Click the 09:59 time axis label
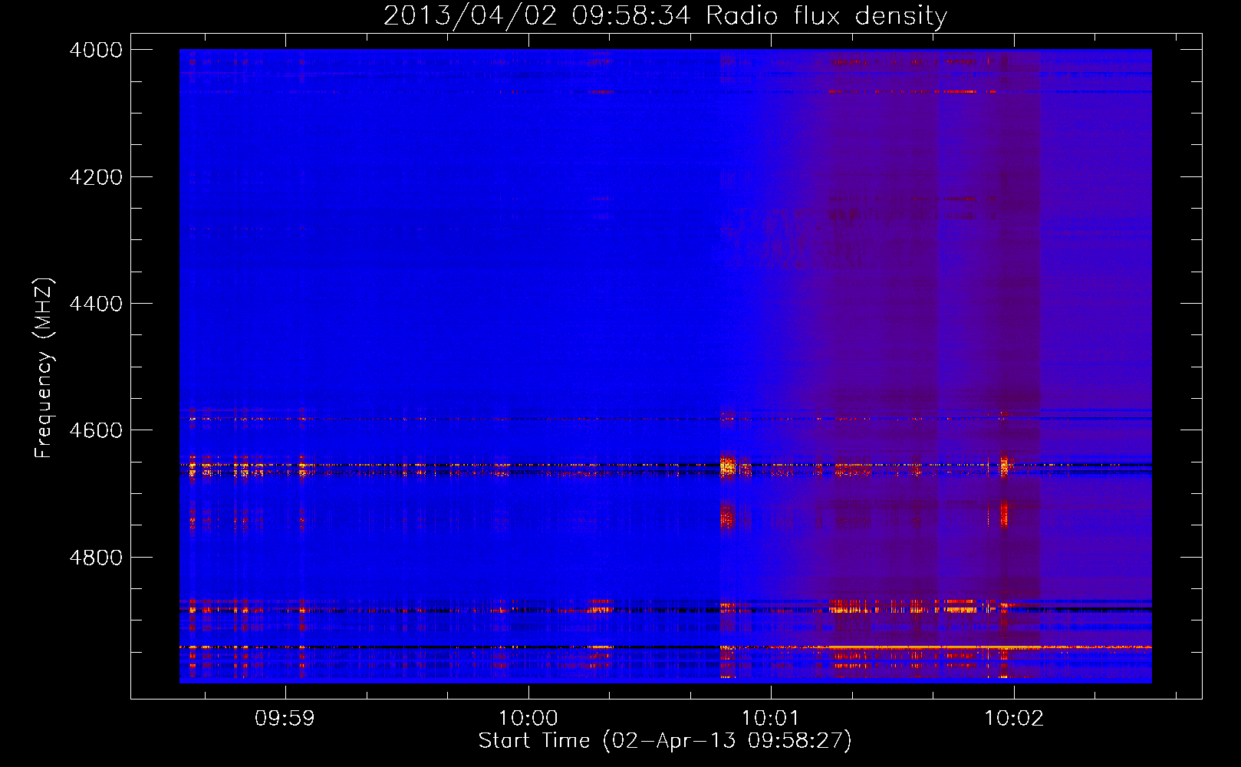The image size is (1241, 767). click(285, 719)
